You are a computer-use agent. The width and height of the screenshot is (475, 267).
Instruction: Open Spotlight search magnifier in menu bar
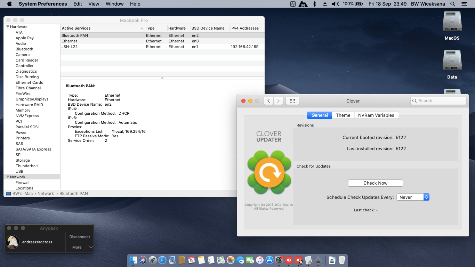tap(453, 4)
